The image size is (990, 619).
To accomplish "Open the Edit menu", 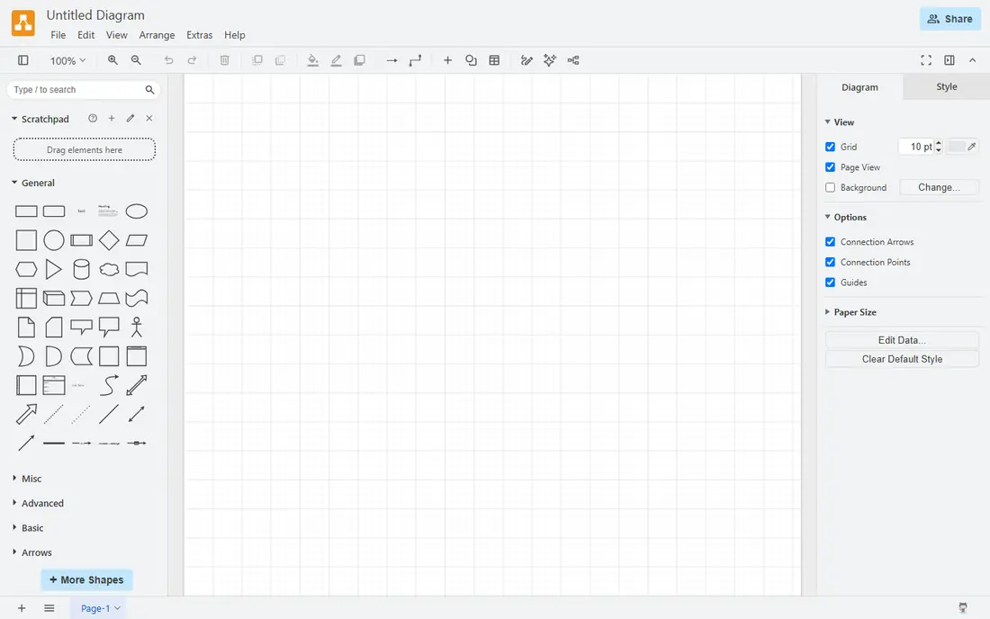I will tap(85, 35).
